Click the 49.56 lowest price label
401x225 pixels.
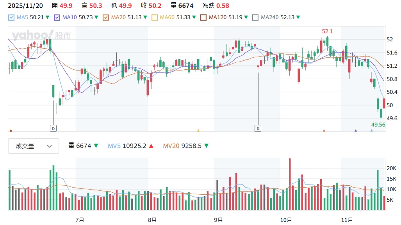378,125
